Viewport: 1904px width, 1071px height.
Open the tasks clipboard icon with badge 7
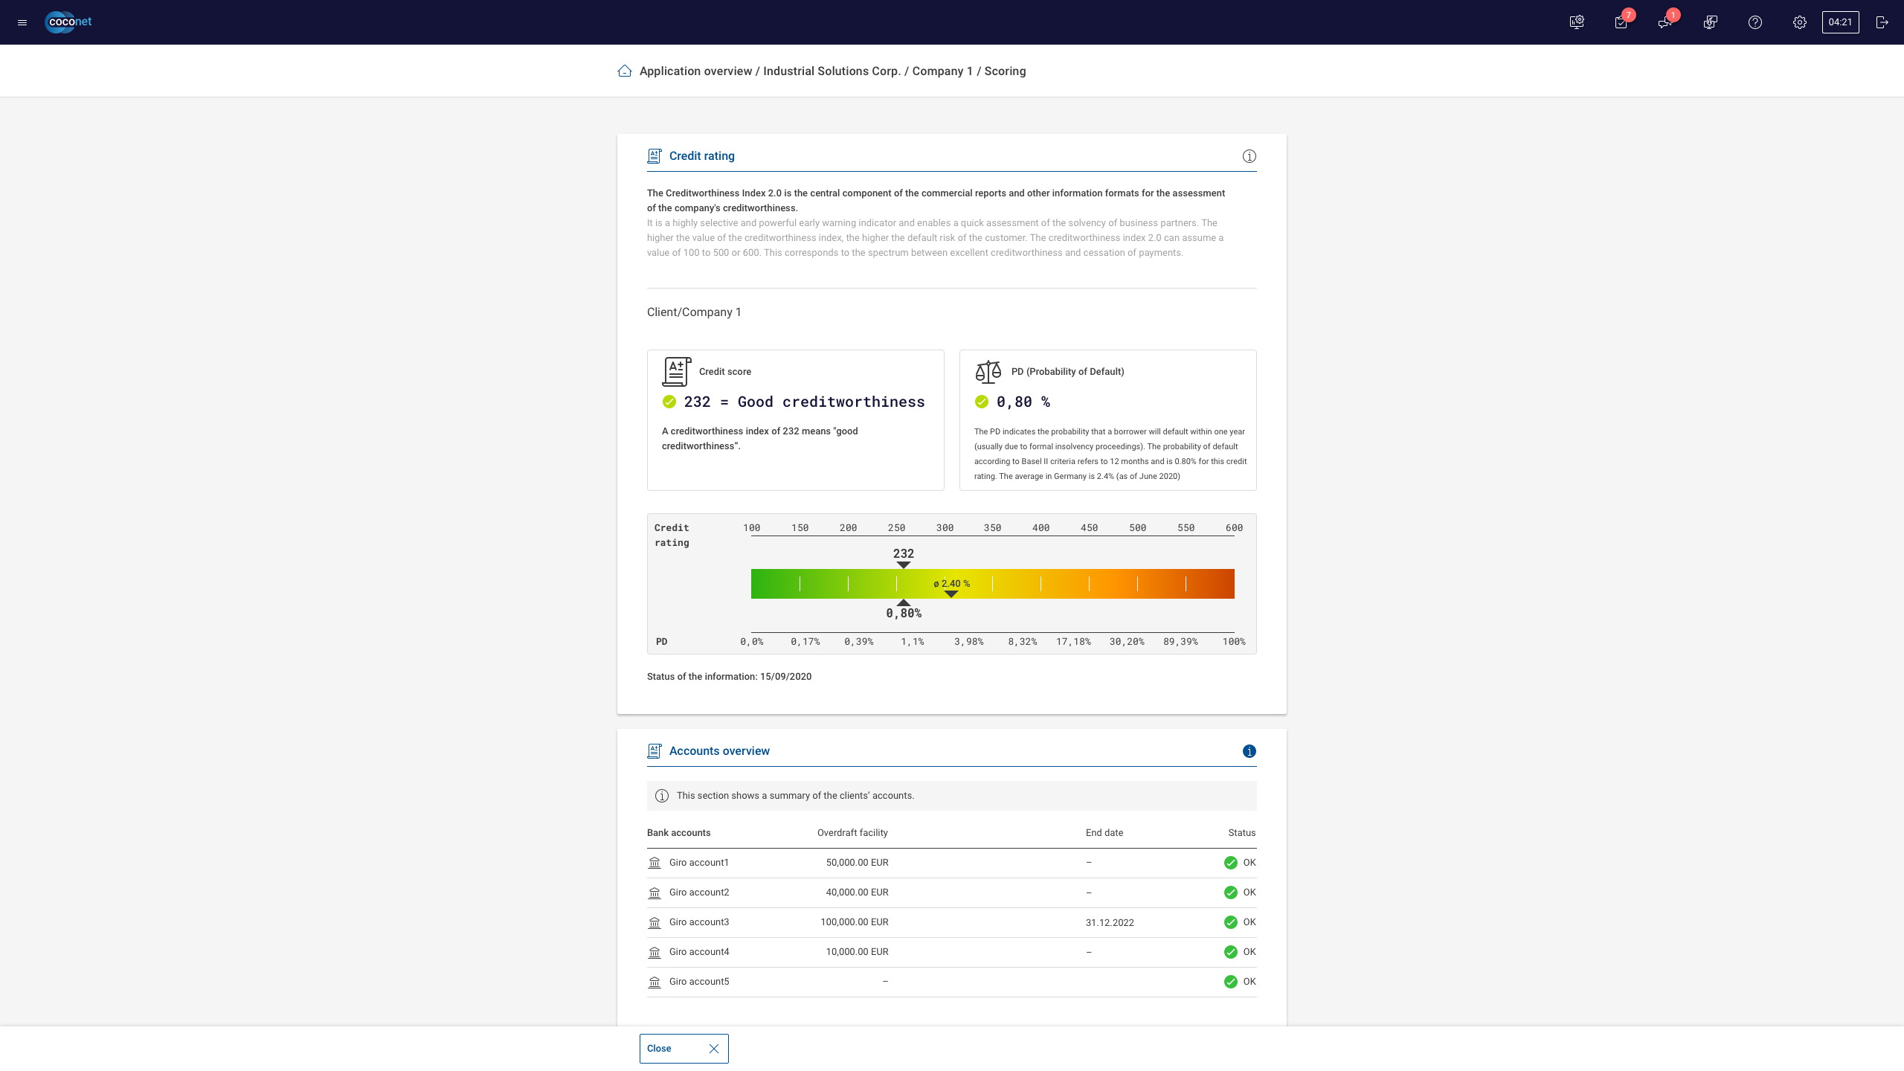point(1621,22)
